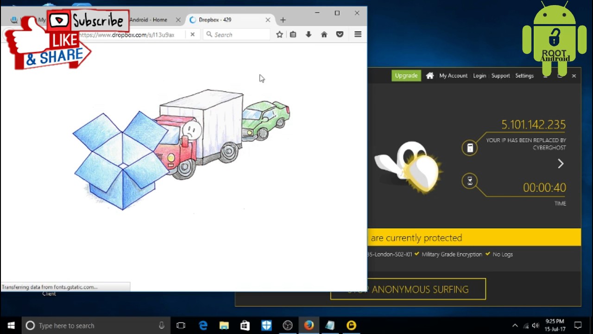
Task: Stop loading page with X in address bar
Action: point(192,34)
